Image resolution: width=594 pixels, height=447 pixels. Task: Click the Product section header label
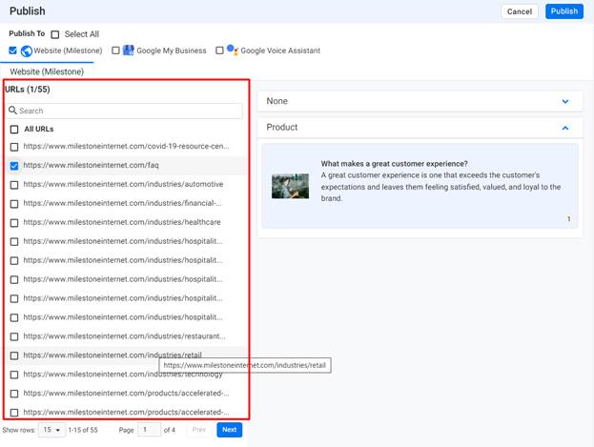point(282,128)
